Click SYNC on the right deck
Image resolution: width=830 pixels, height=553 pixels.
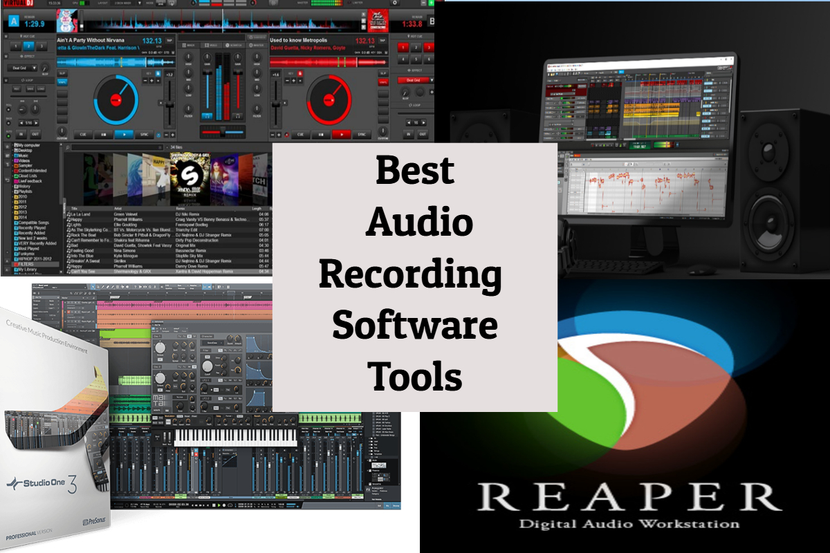362,135
